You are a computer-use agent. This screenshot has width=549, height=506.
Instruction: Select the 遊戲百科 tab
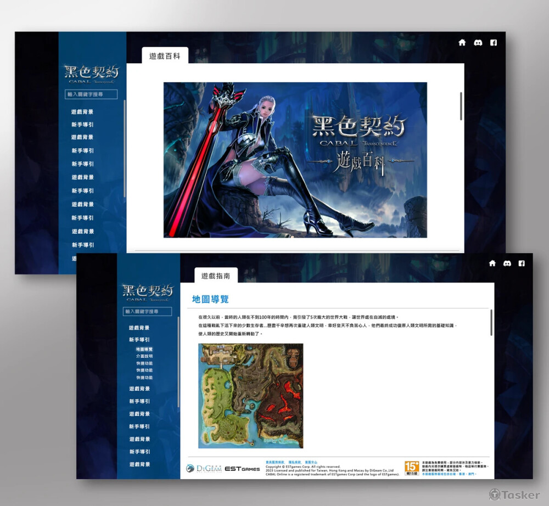click(x=165, y=56)
